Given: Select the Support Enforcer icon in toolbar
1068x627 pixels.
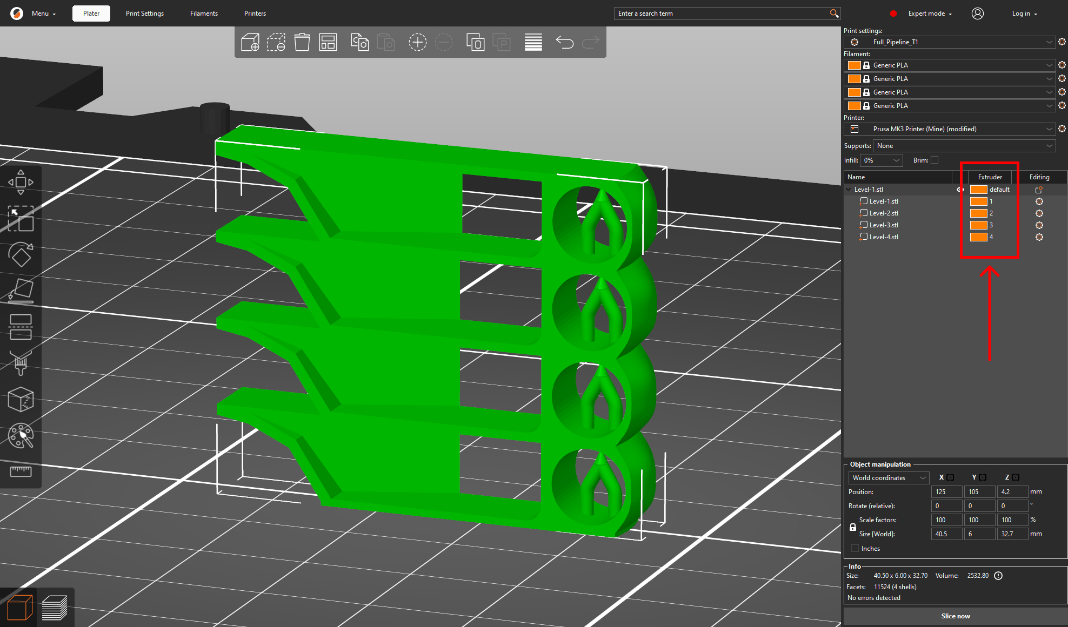Looking at the screenshot, I should [19, 363].
